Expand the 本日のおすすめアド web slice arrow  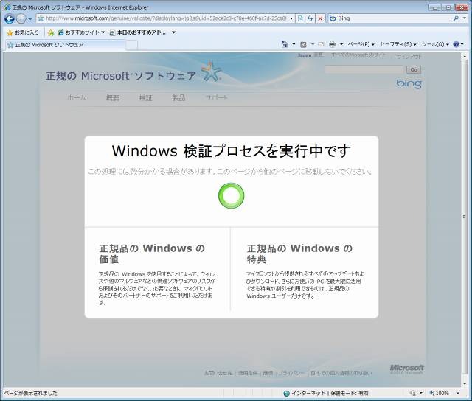[x=174, y=32]
